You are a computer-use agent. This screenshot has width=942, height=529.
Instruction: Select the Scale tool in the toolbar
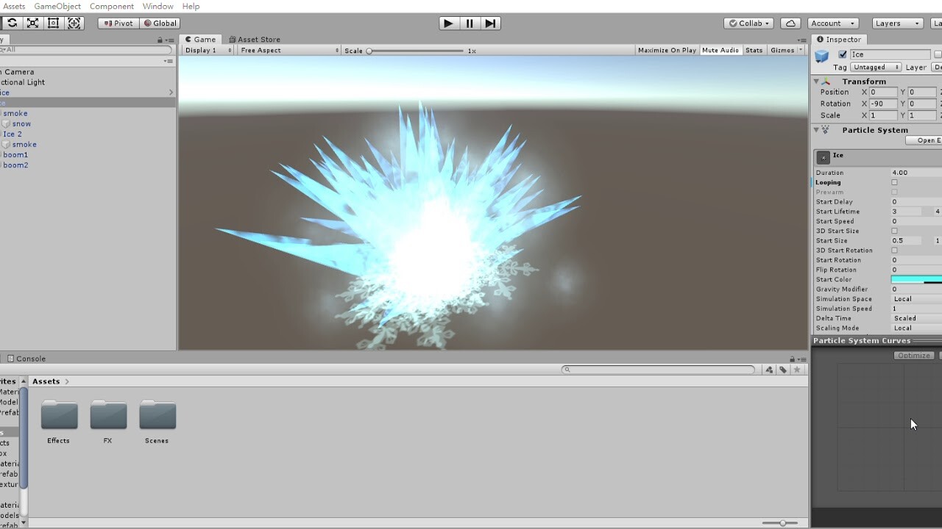(x=32, y=23)
